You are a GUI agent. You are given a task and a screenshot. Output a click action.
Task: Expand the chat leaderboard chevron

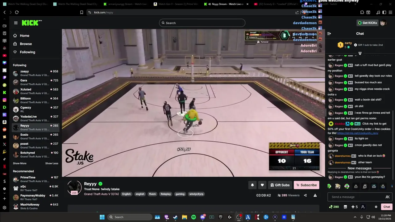360,53
